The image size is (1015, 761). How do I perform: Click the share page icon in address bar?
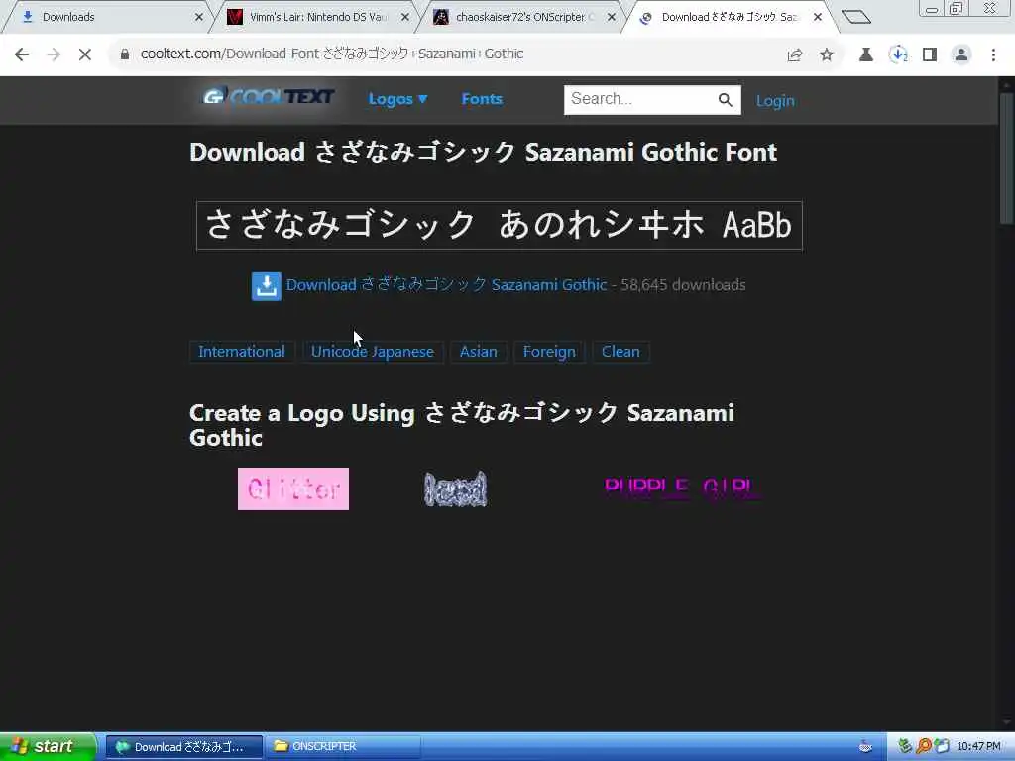(x=795, y=55)
